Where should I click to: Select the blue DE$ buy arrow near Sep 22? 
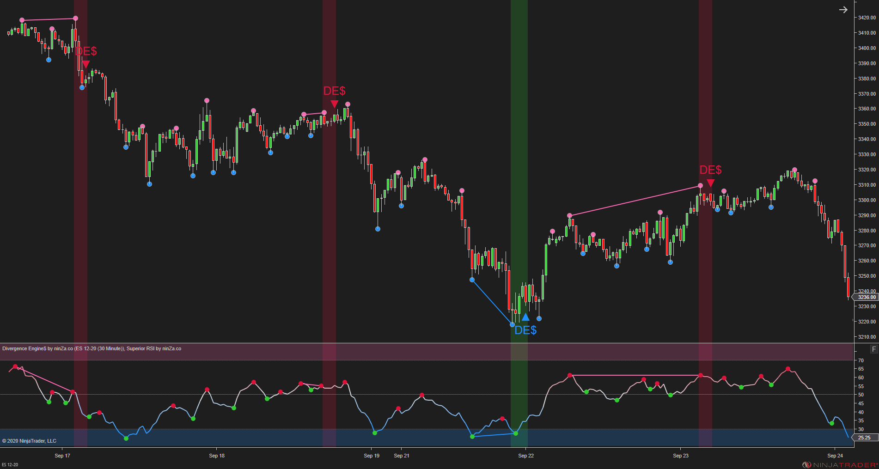(526, 317)
